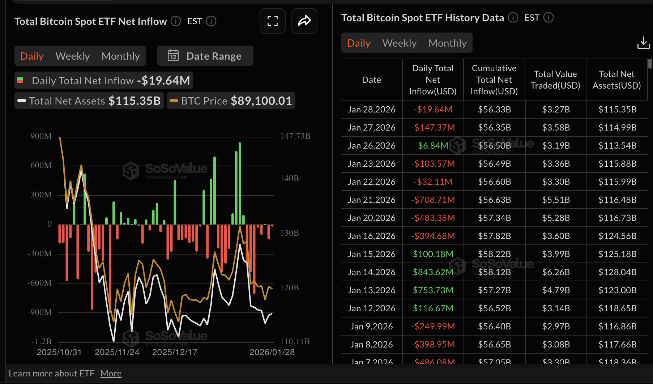Open the Date Range picker
The height and width of the screenshot is (384, 653).
(x=205, y=56)
